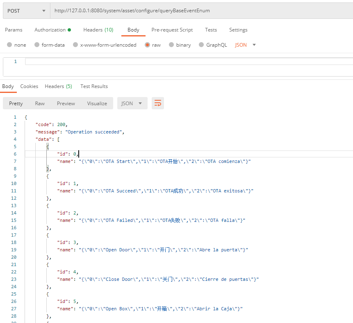View the response Cookies tab

coord(29,86)
